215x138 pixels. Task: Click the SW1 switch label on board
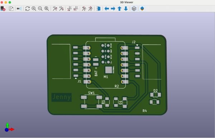point(91,93)
